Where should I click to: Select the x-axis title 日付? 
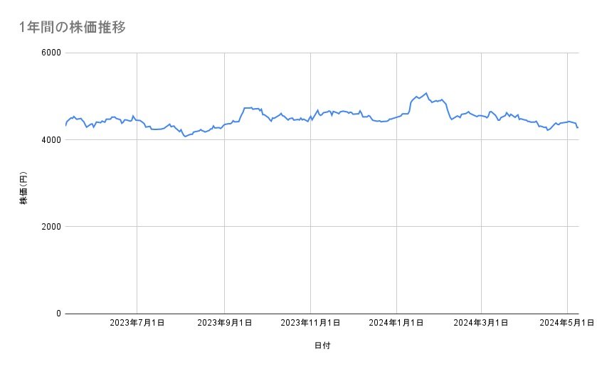(x=322, y=346)
